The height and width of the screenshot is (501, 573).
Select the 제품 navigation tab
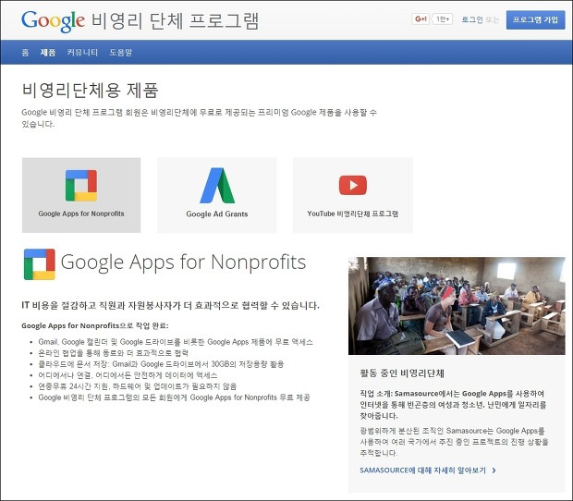(x=48, y=53)
